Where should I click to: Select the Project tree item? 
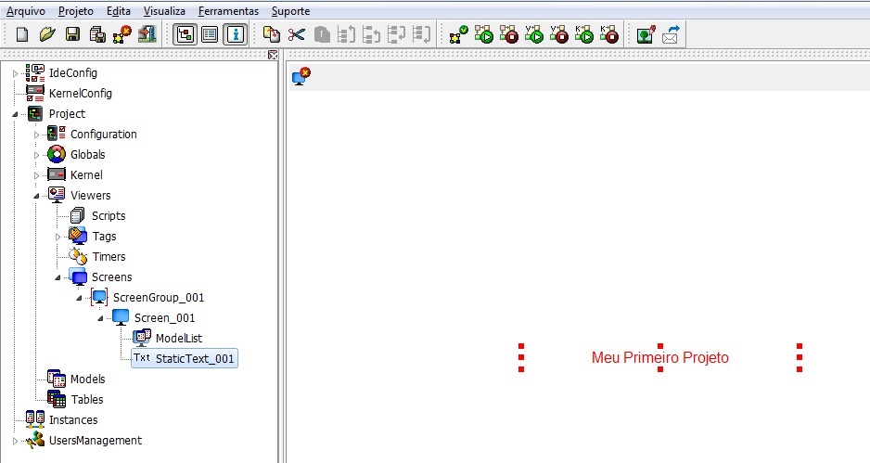click(67, 114)
